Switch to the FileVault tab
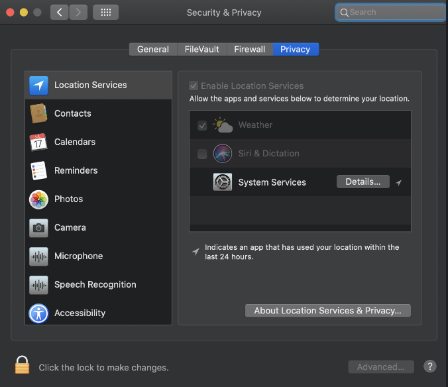 pos(201,49)
